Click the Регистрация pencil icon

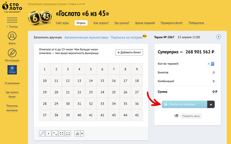coord(12,53)
